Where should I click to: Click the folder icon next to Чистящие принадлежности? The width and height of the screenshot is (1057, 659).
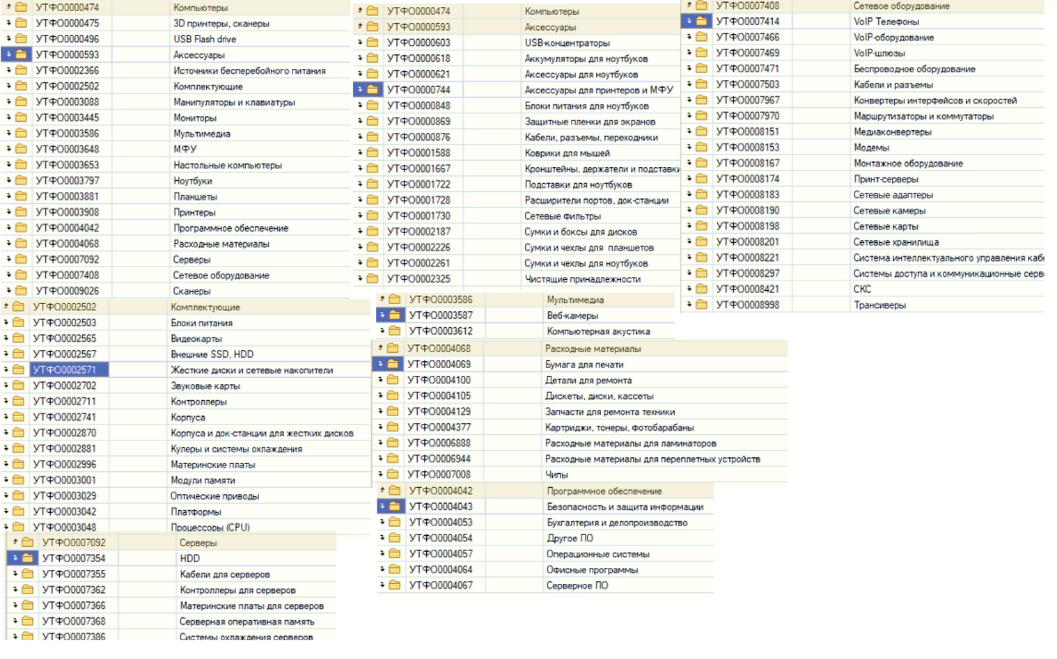tap(373, 279)
